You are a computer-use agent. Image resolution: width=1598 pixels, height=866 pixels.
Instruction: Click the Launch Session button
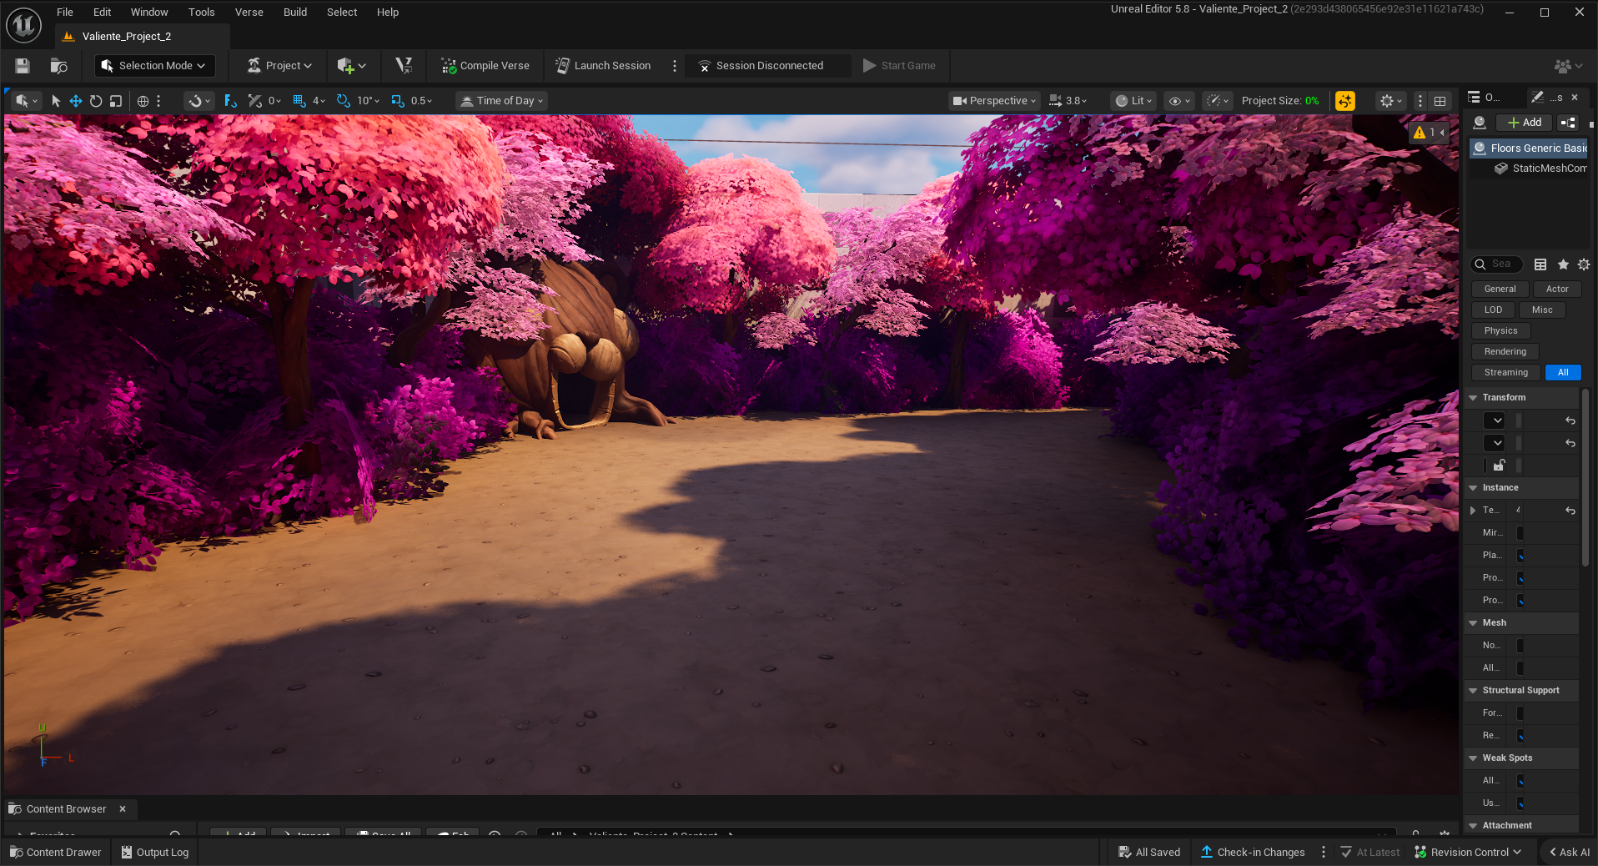[x=603, y=66]
